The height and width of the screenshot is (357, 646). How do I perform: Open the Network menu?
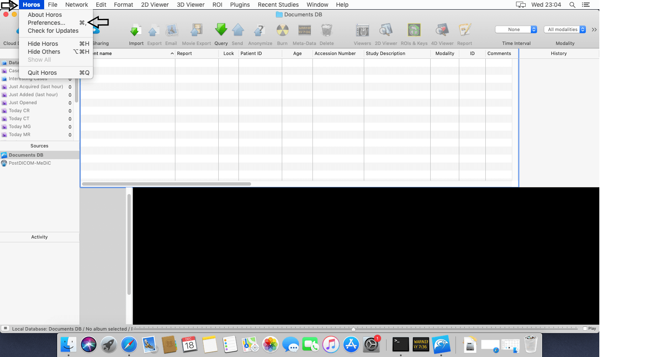pyautogui.click(x=77, y=5)
